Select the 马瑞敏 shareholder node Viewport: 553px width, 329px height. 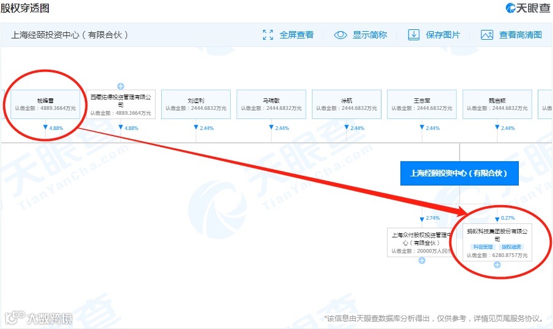pyautogui.click(x=271, y=104)
